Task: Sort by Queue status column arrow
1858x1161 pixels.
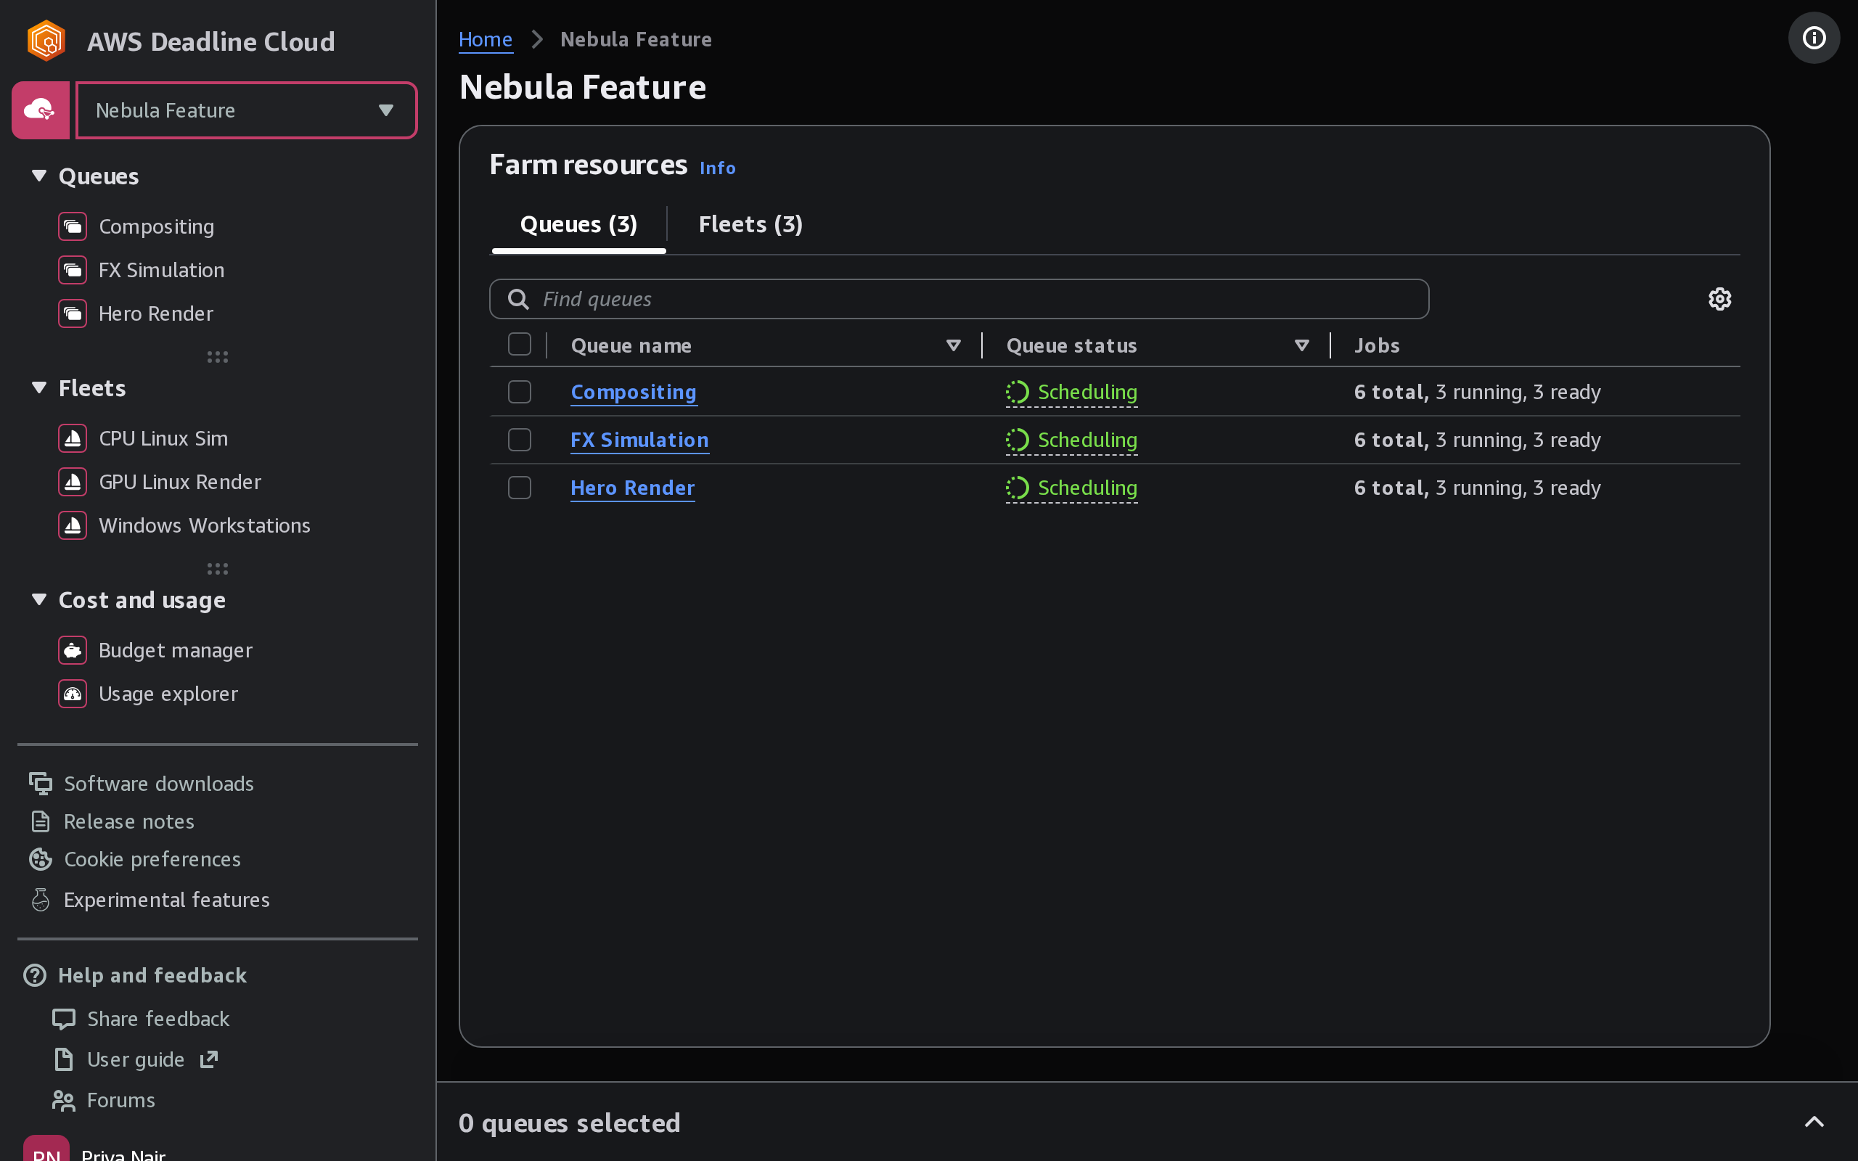Action: click(x=1302, y=345)
